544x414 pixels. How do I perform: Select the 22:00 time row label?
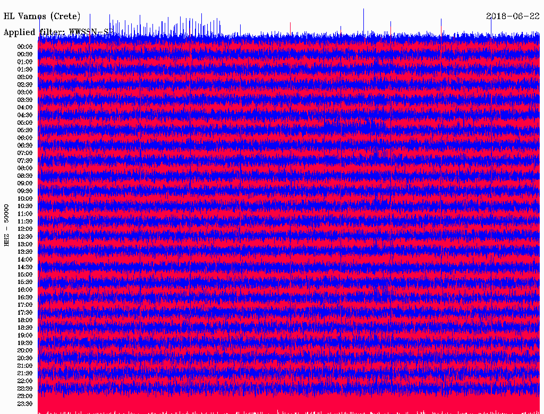(x=24, y=381)
